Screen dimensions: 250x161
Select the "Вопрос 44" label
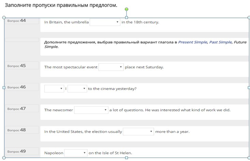click(x=16, y=21)
